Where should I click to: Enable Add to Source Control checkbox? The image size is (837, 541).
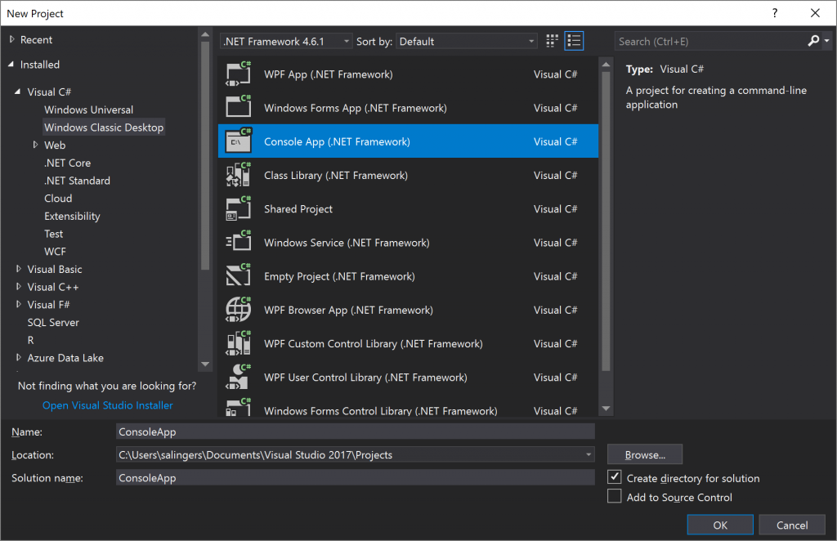tap(615, 496)
